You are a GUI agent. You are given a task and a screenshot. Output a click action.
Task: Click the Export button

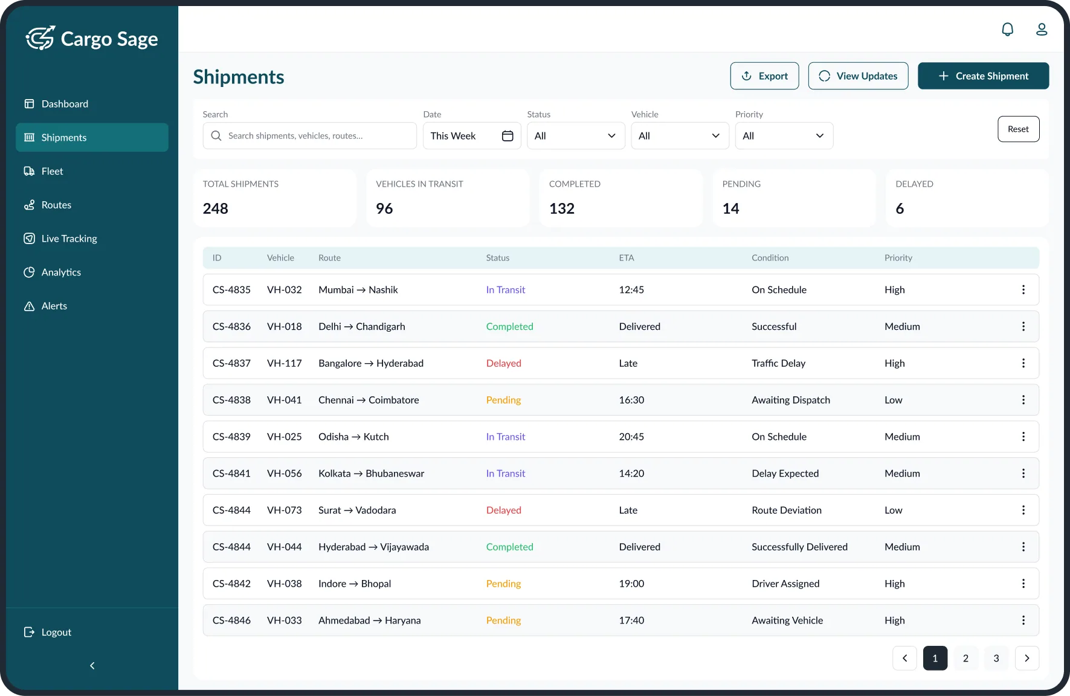click(x=764, y=76)
